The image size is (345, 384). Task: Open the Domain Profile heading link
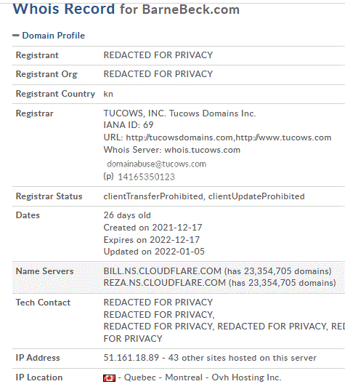tap(54, 36)
